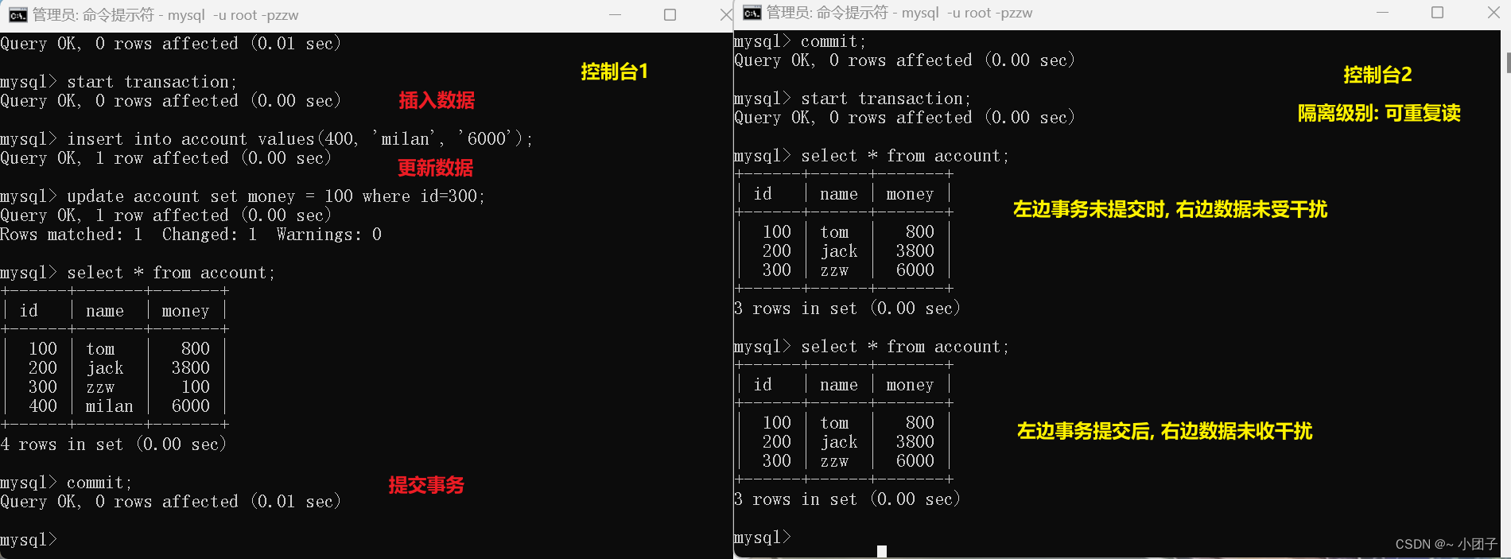This screenshot has width=1511, height=559.
Task: Click 'Query OK ... (0.01 sec)' below the left window's commit
Action: pos(170,502)
